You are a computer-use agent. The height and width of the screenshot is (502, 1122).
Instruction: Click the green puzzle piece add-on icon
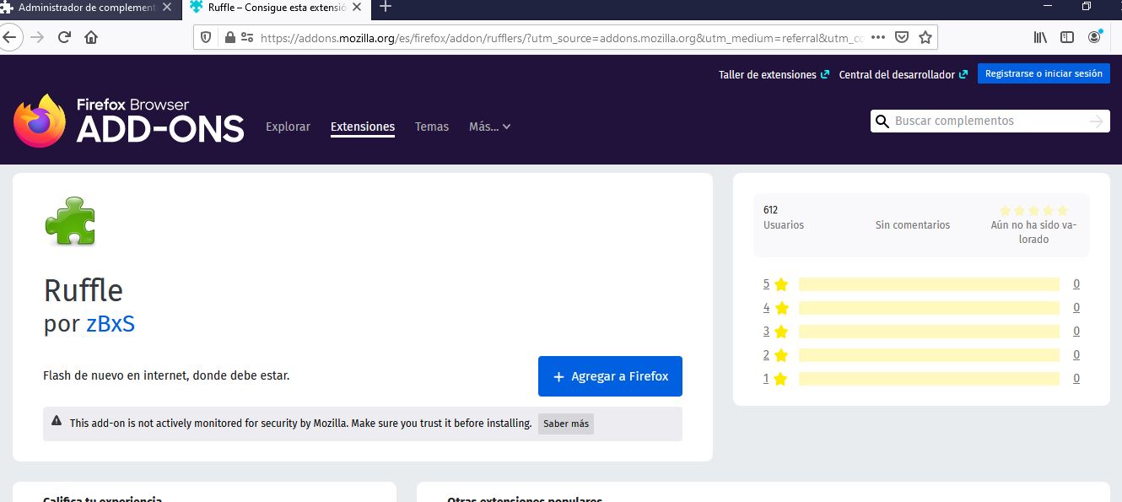point(70,221)
